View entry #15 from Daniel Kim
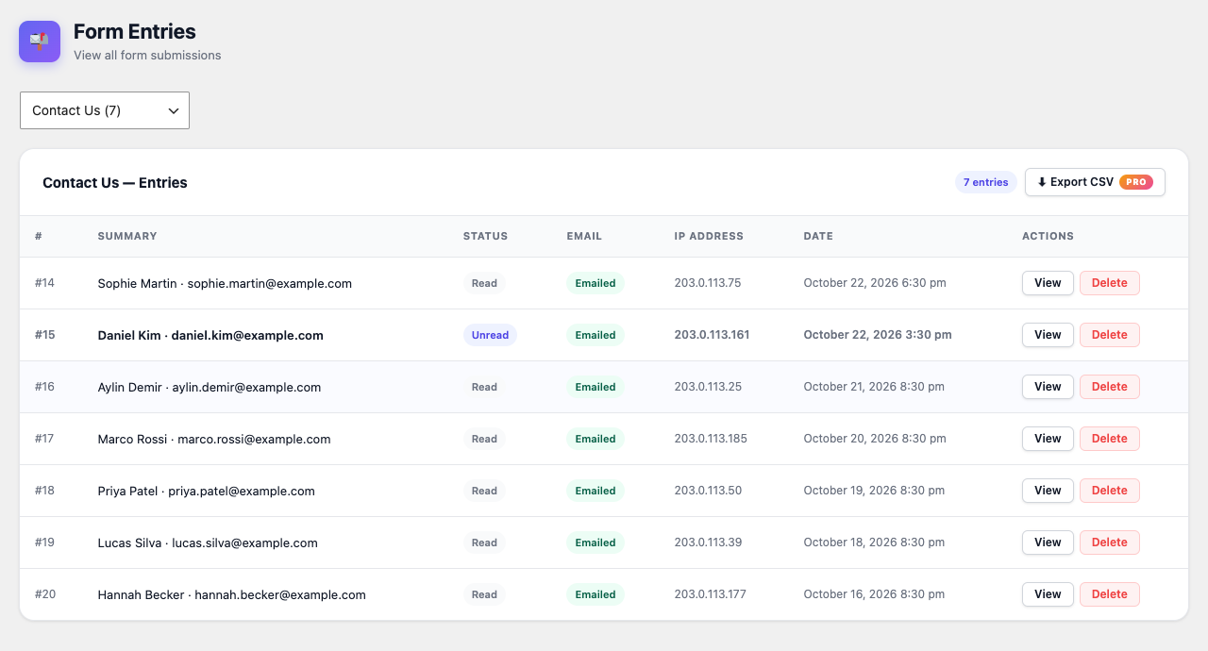Viewport: 1208px width, 651px height. point(1048,335)
